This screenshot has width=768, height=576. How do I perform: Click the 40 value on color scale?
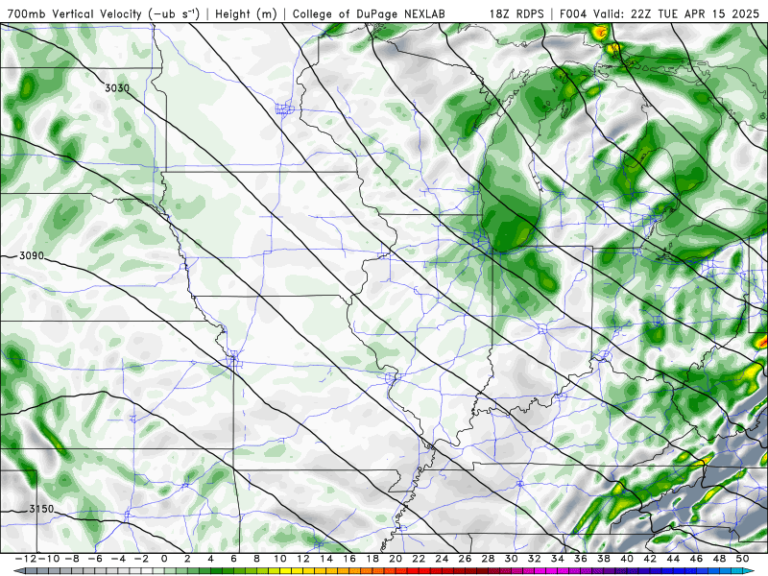point(627,559)
